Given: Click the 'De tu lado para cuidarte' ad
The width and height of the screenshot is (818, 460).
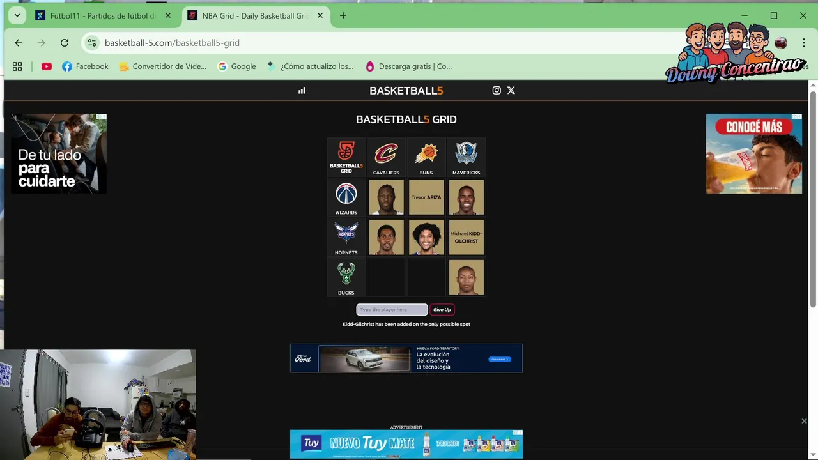Looking at the screenshot, I should [x=58, y=153].
